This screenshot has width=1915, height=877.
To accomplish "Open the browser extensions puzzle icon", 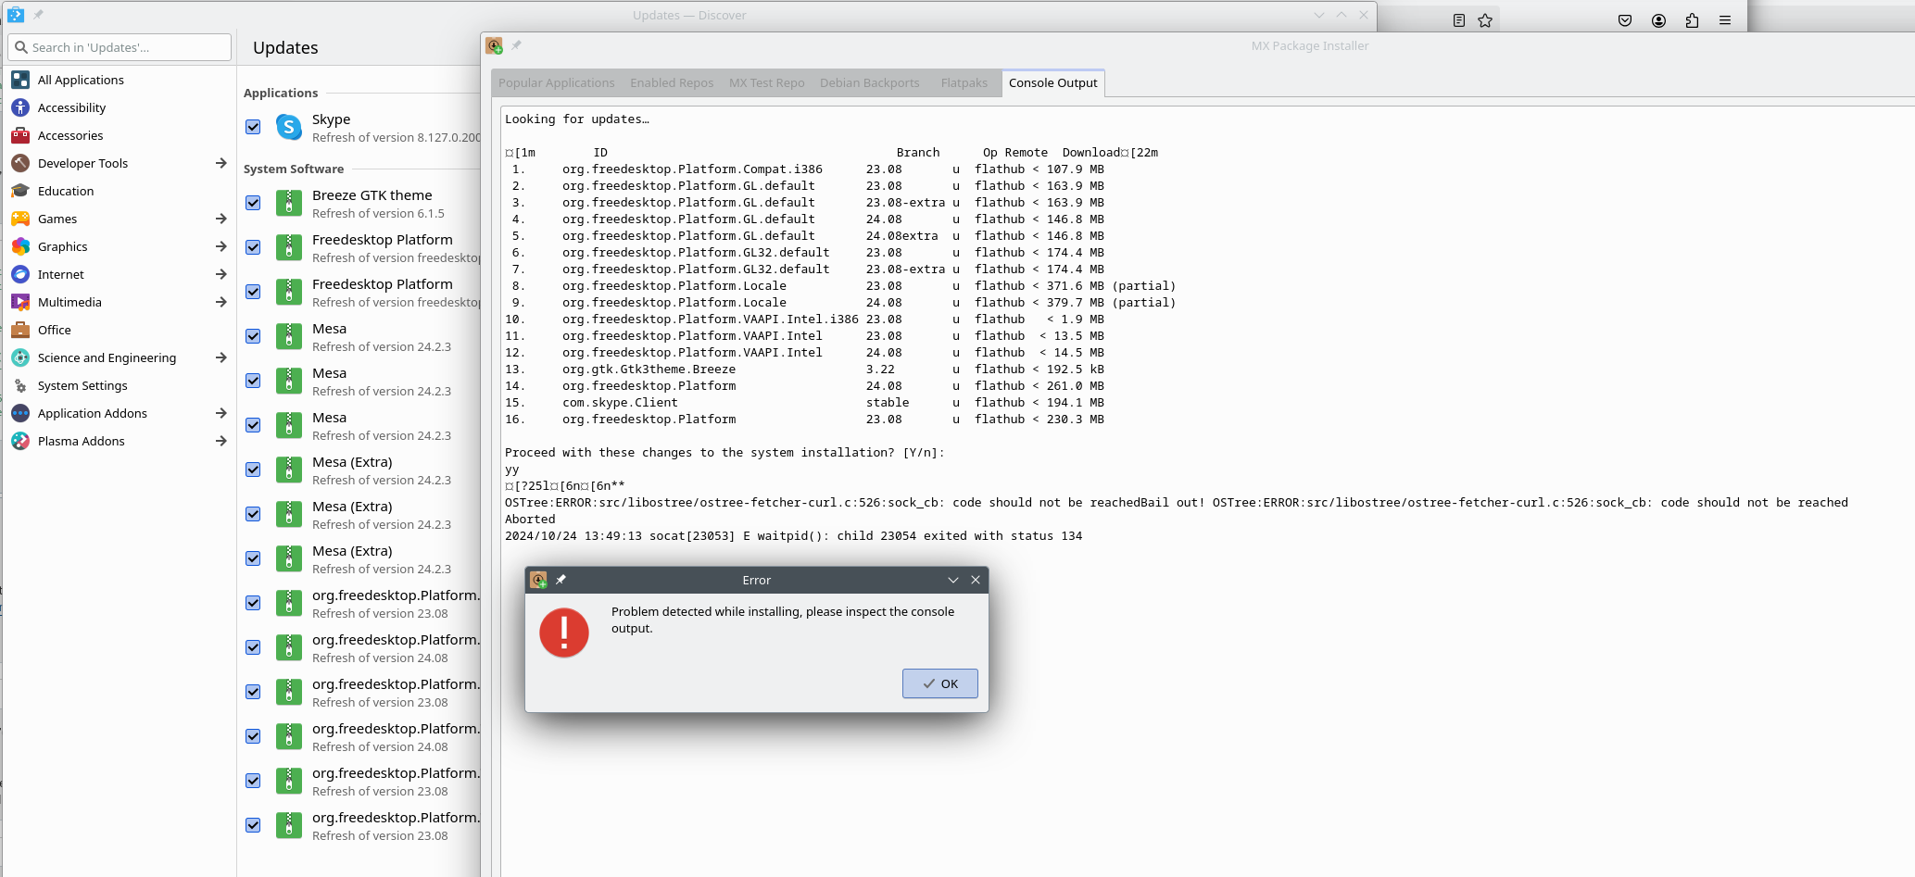I will point(1692,20).
